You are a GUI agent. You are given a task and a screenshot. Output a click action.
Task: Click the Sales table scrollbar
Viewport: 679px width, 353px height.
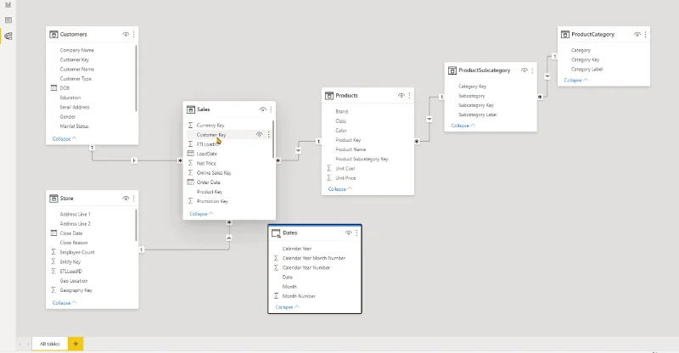point(272,138)
